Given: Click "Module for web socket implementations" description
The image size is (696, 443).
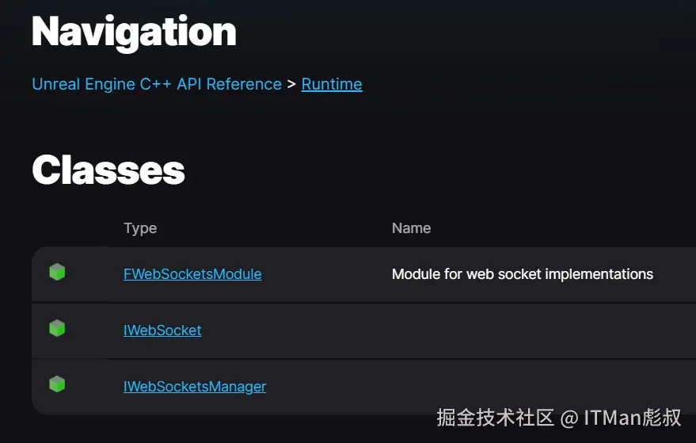Looking at the screenshot, I should pos(523,274).
